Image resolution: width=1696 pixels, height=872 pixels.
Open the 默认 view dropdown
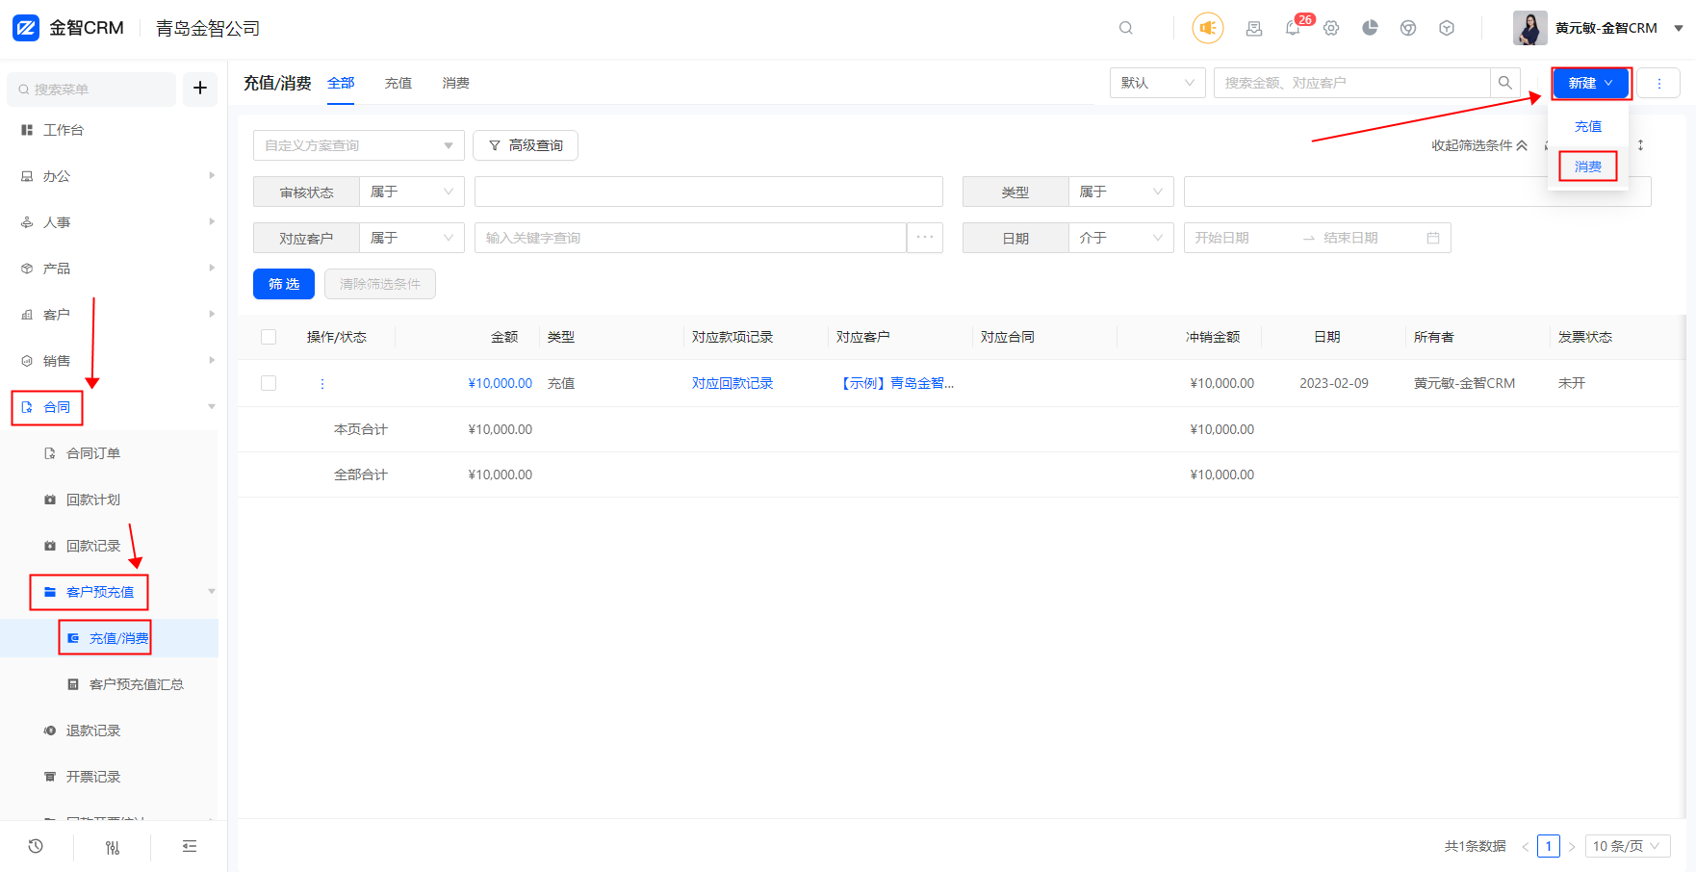[1158, 83]
